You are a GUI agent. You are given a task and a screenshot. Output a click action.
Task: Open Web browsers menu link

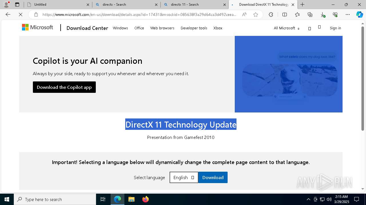162,28
